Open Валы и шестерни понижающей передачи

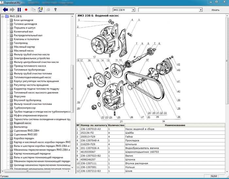38,157
